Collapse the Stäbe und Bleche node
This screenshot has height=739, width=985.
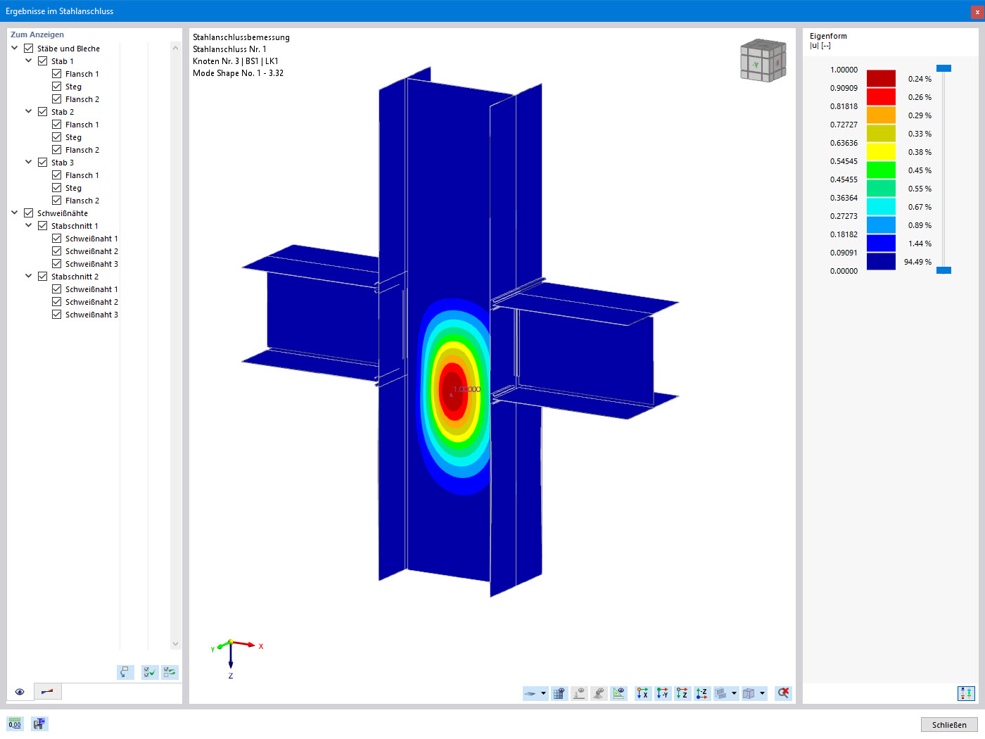[x=15, y=49]
